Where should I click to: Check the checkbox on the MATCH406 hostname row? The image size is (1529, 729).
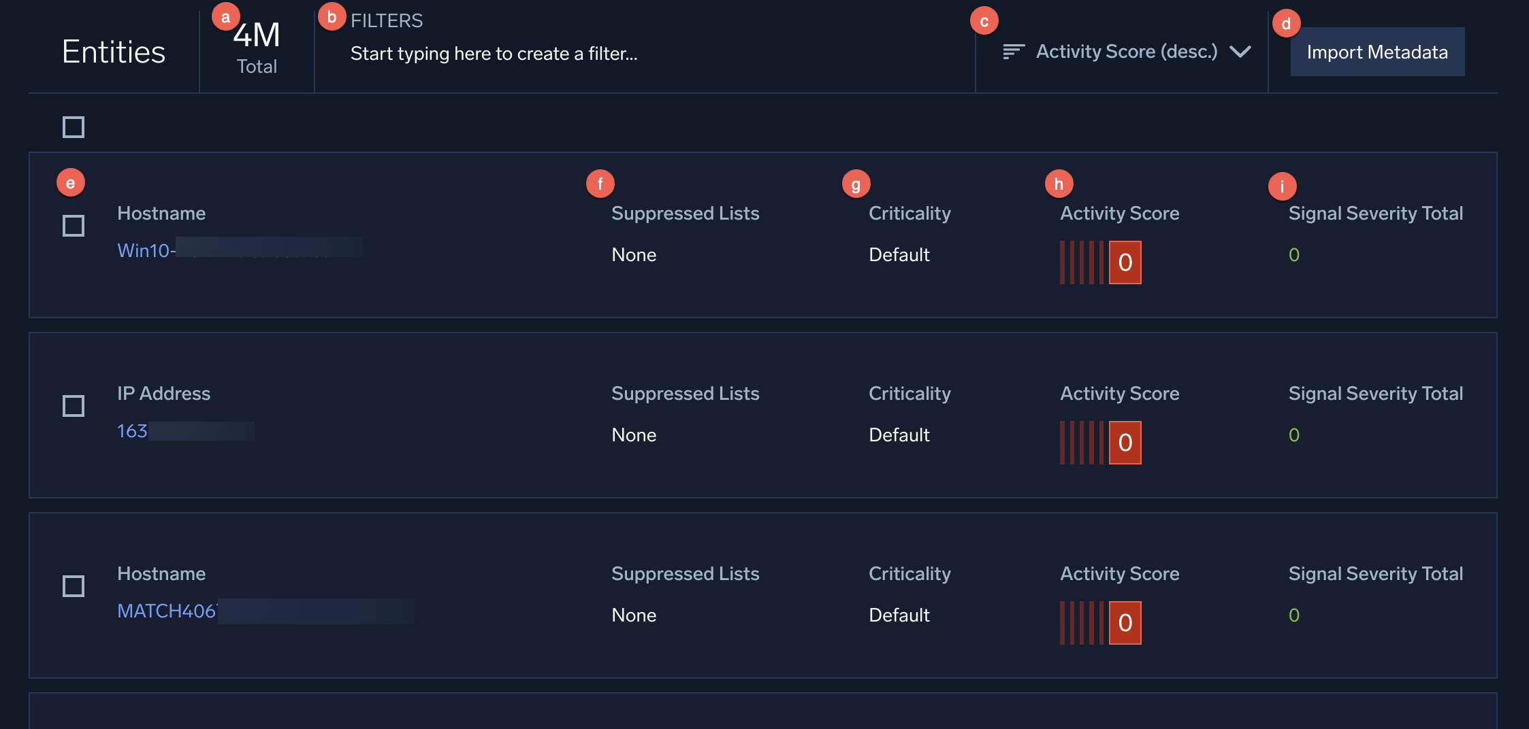click(x=73, y=586)
